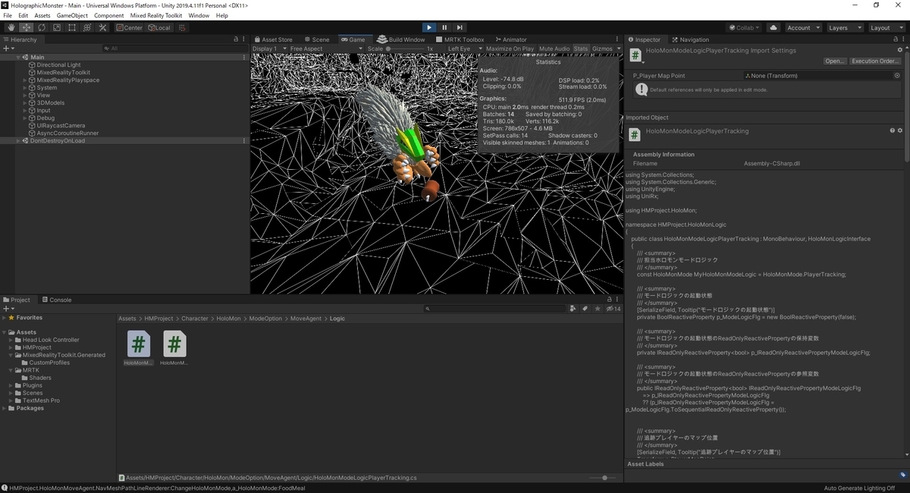Select the Hand tool
This screenshot has height=493, width=910.
point(11,27)
